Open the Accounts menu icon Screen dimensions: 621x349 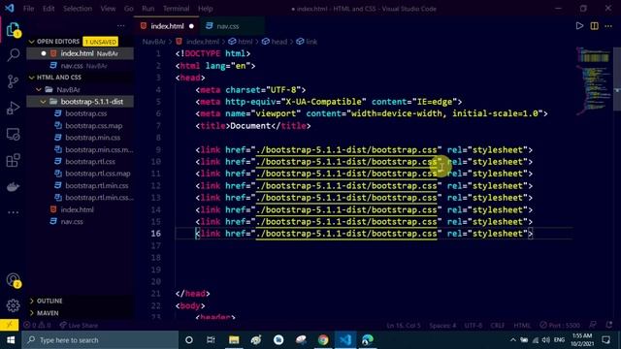pos(13,280)
